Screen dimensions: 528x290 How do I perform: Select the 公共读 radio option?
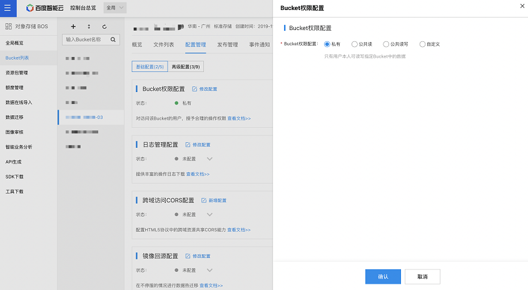click(354, 44)
